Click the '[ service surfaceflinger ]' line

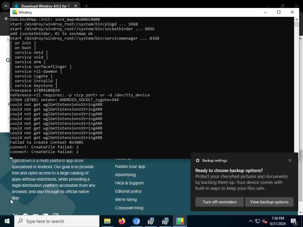point(41,67)
